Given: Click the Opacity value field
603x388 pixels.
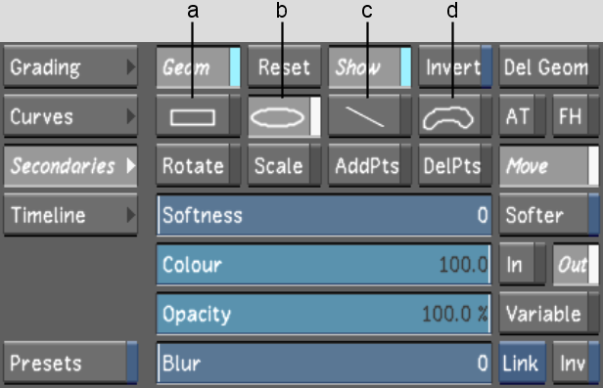Looking at the screenshot, I should click(x=324, y=314).
